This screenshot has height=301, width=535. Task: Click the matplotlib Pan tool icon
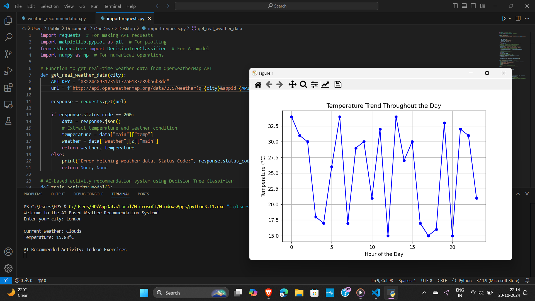[292, 84]
